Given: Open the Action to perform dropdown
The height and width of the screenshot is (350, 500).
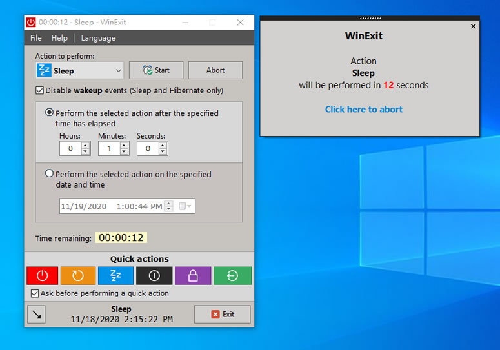Looking at the screenshot, I should [x=118, y=71].
